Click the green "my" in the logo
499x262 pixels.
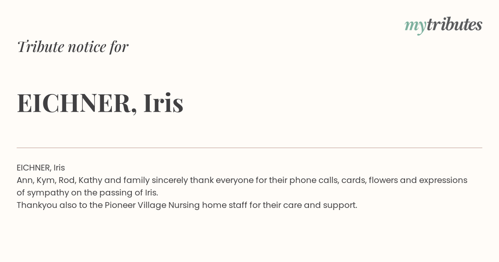415,27
